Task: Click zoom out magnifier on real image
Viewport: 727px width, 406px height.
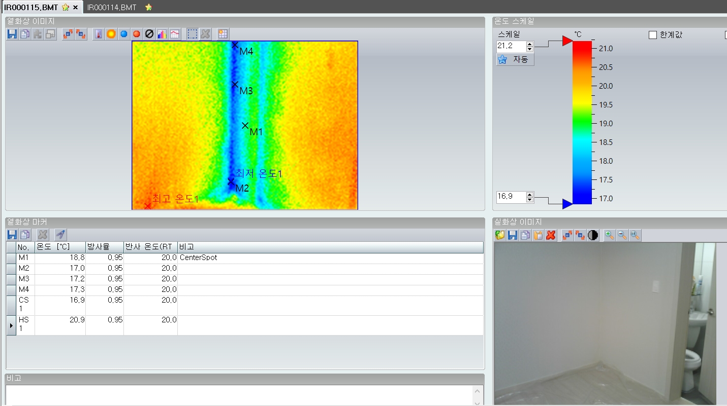Action: [x=622, y=235]
